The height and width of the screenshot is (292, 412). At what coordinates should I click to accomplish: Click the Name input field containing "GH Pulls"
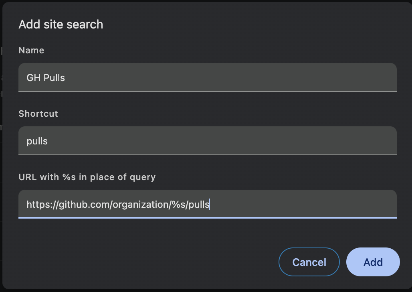(x=207, y=77)
